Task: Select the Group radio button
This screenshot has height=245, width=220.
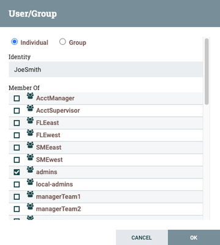Action: (x=62, y=42)
